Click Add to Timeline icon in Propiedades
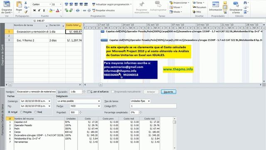266x150 pixels. 225,12
